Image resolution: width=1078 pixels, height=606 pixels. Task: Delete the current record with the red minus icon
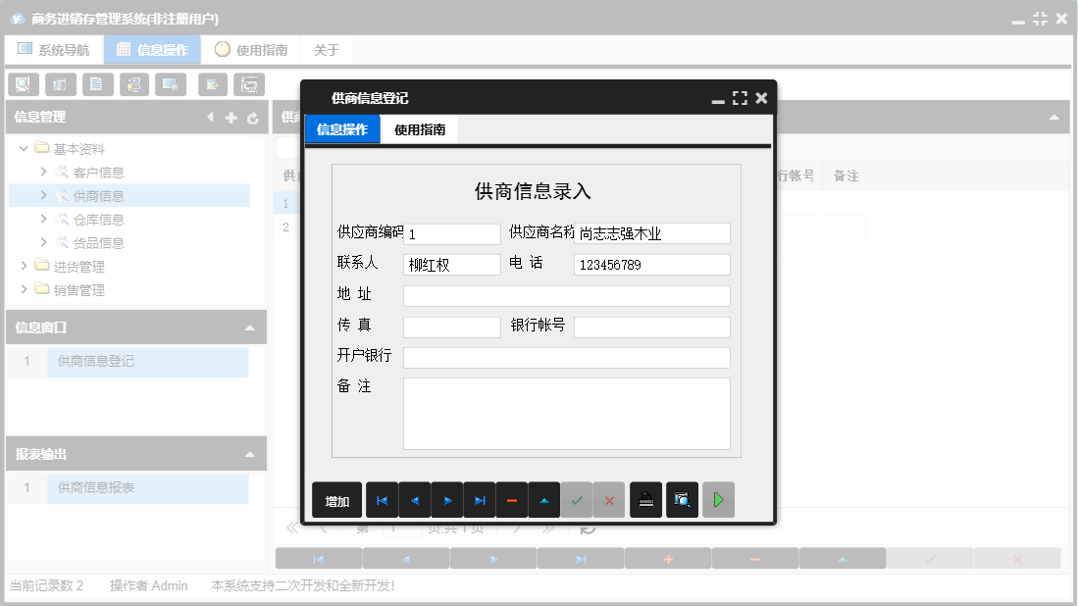512,500
